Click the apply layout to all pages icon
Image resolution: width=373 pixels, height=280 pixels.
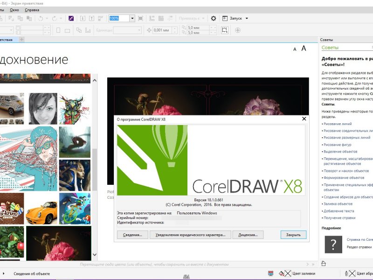click(x=79, y=30)
